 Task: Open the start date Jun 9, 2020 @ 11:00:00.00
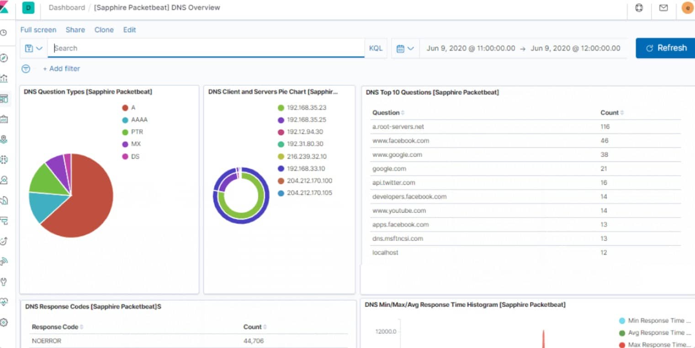[471, 48]
